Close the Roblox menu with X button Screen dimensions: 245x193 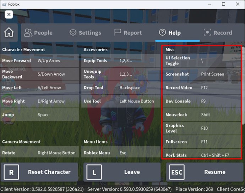pyautogui.click(x=9, y=15)
